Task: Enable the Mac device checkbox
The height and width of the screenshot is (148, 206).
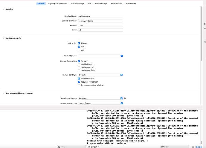Action: (x=79, y=50)
